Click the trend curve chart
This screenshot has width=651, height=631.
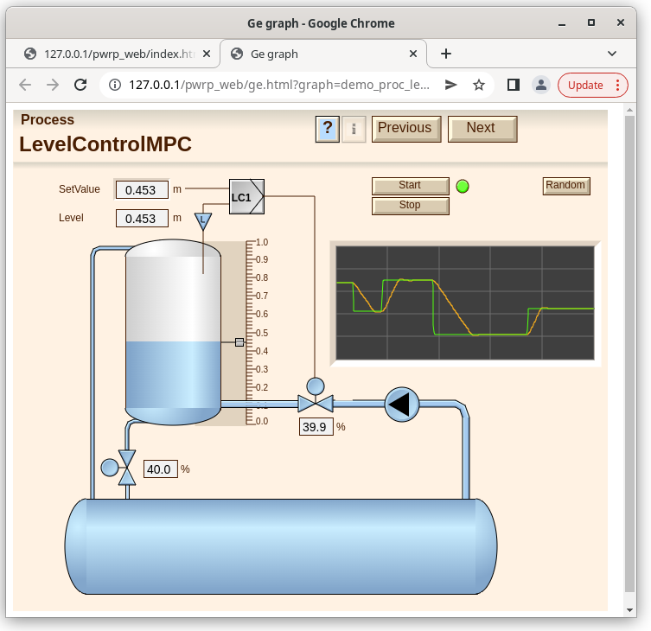465,303
